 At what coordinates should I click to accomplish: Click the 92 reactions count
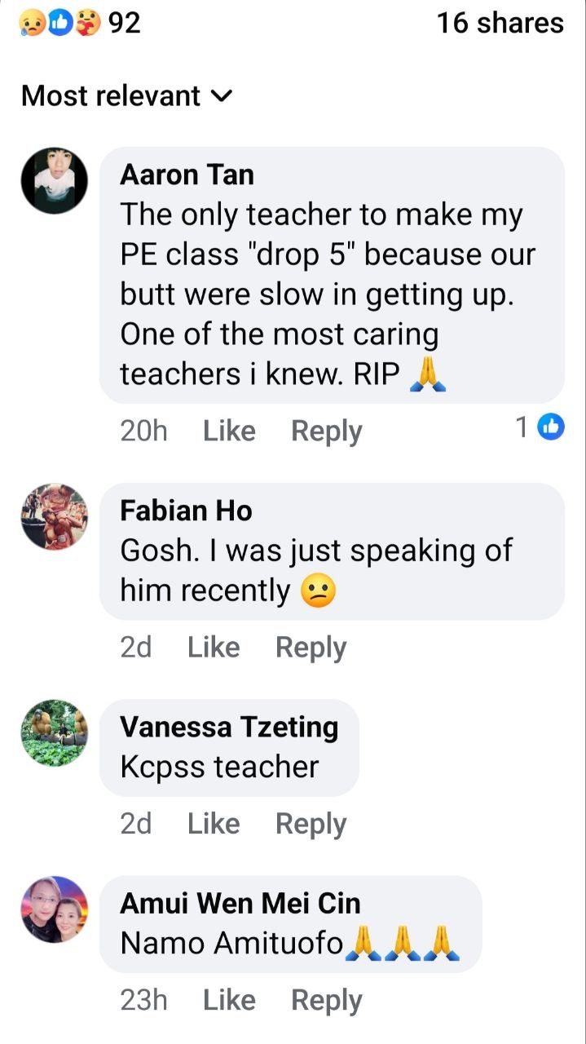coord(124,23)
